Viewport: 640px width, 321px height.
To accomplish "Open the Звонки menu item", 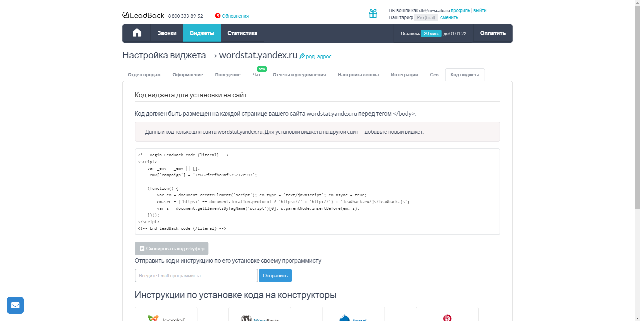I will click(x=167, y=33).
